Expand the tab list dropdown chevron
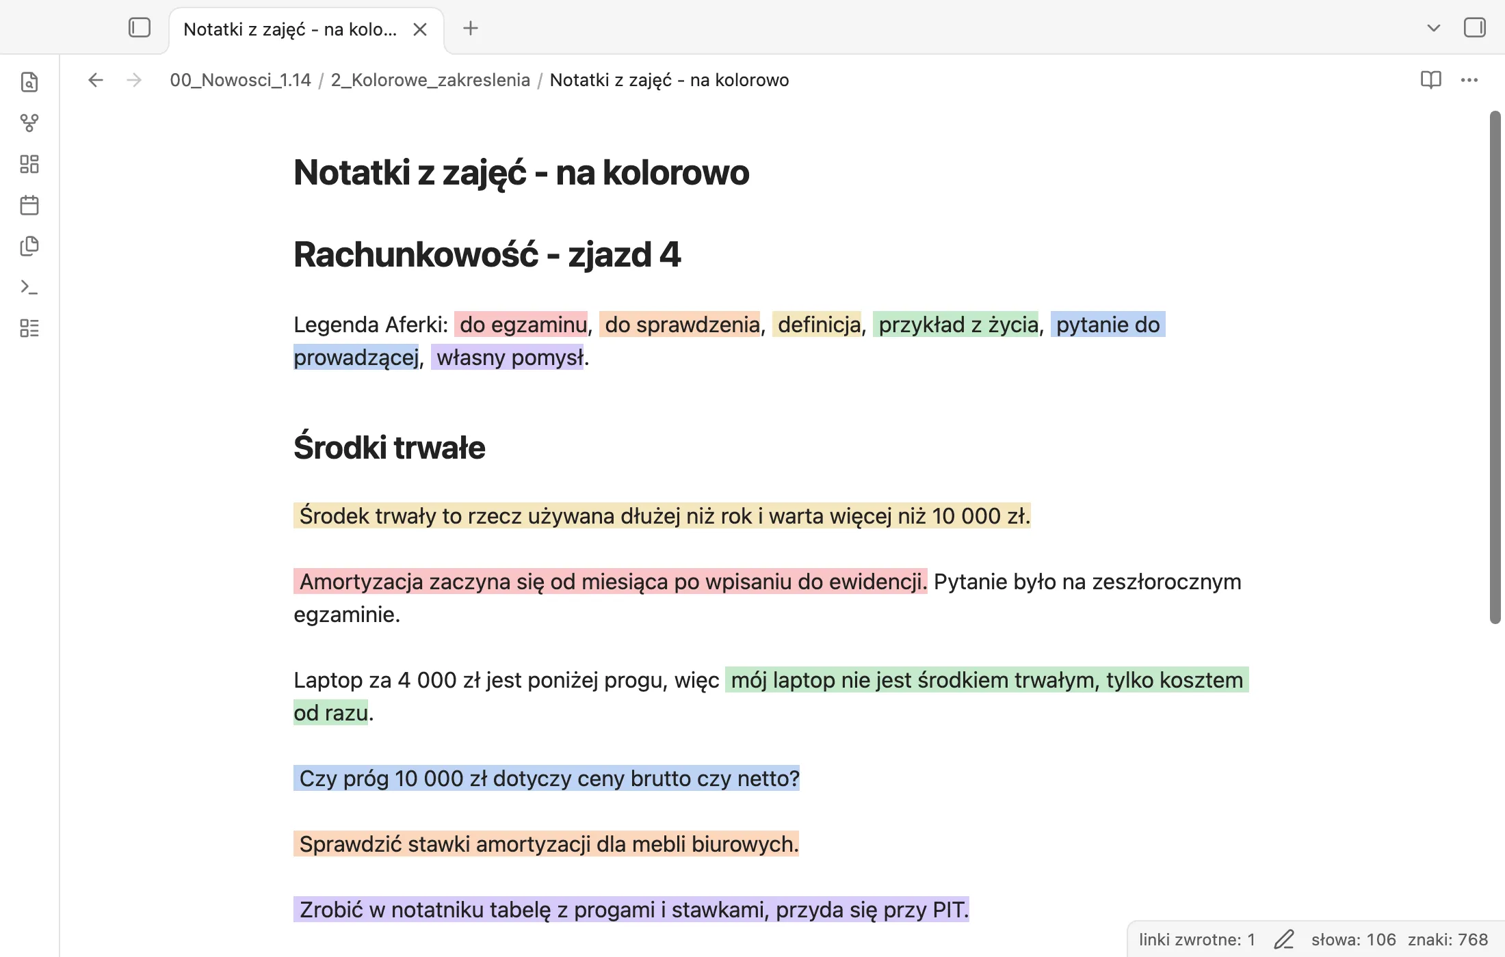The height and width of the screenshot is (957, 1505). click(1434, 28)
